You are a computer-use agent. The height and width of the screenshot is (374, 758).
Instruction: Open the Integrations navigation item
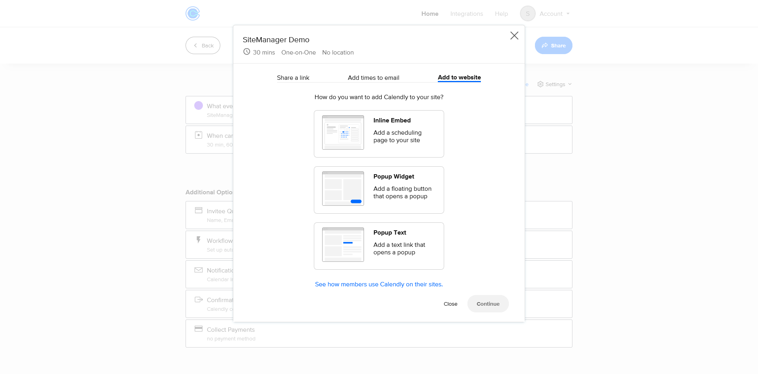pos(467,14)
